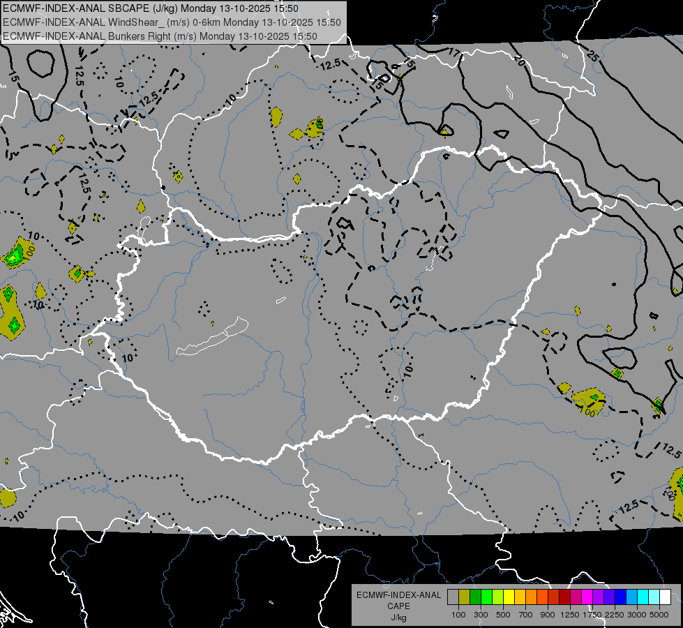This screenshot has height=628, width=683.
Task: Click the 700 tick label in the legend
Action: point(526,615)
